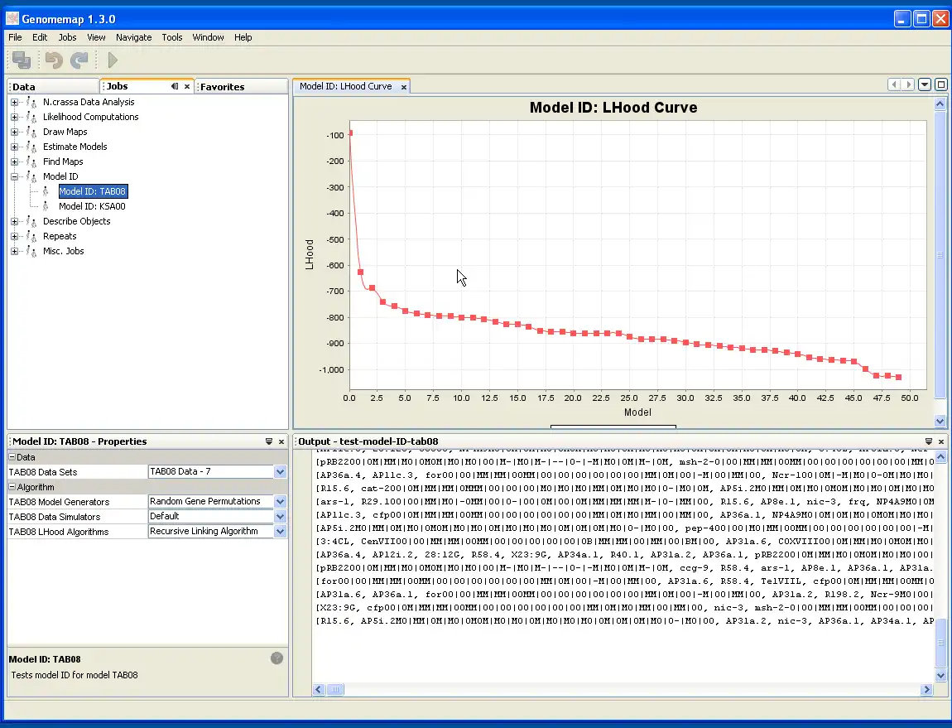Minimize the Jobs panel with slide icon
The width and height of the screenshot is (952, 728).
coord(175,86)
